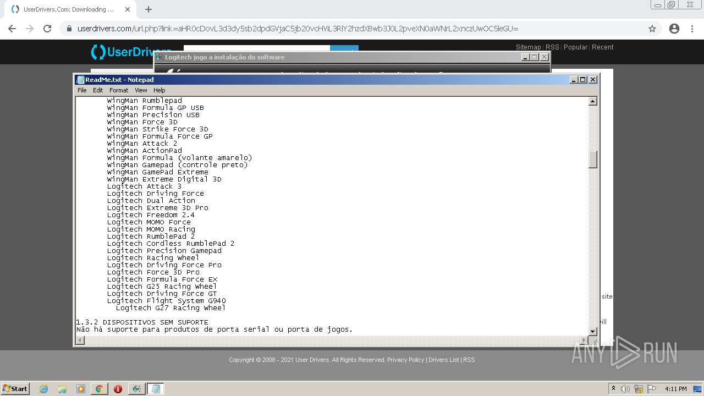
Task: Close the Logitech installer window
Action: coord(544,57)
